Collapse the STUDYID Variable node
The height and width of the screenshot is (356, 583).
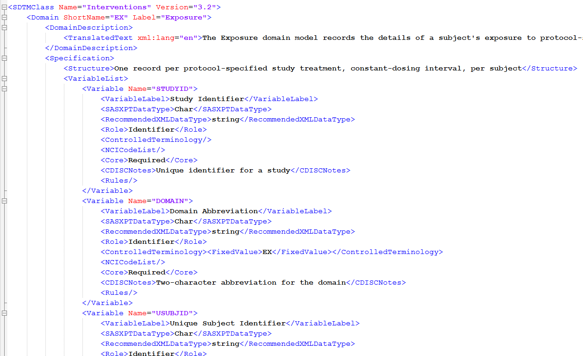pos(4,89)
